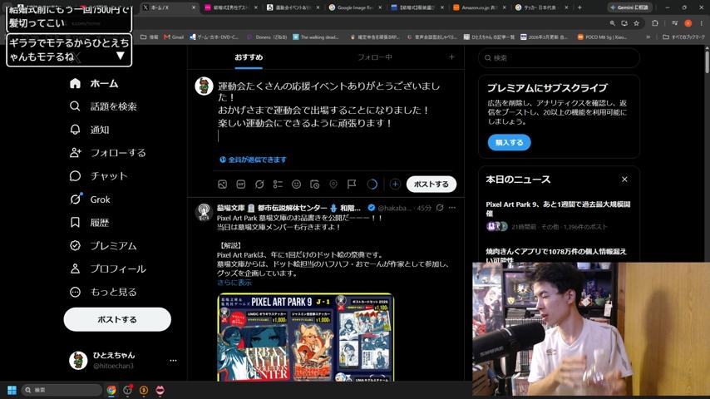Switch to サッカー日本代表 browser tab
The image size is (710, 399).
(541, 7)
